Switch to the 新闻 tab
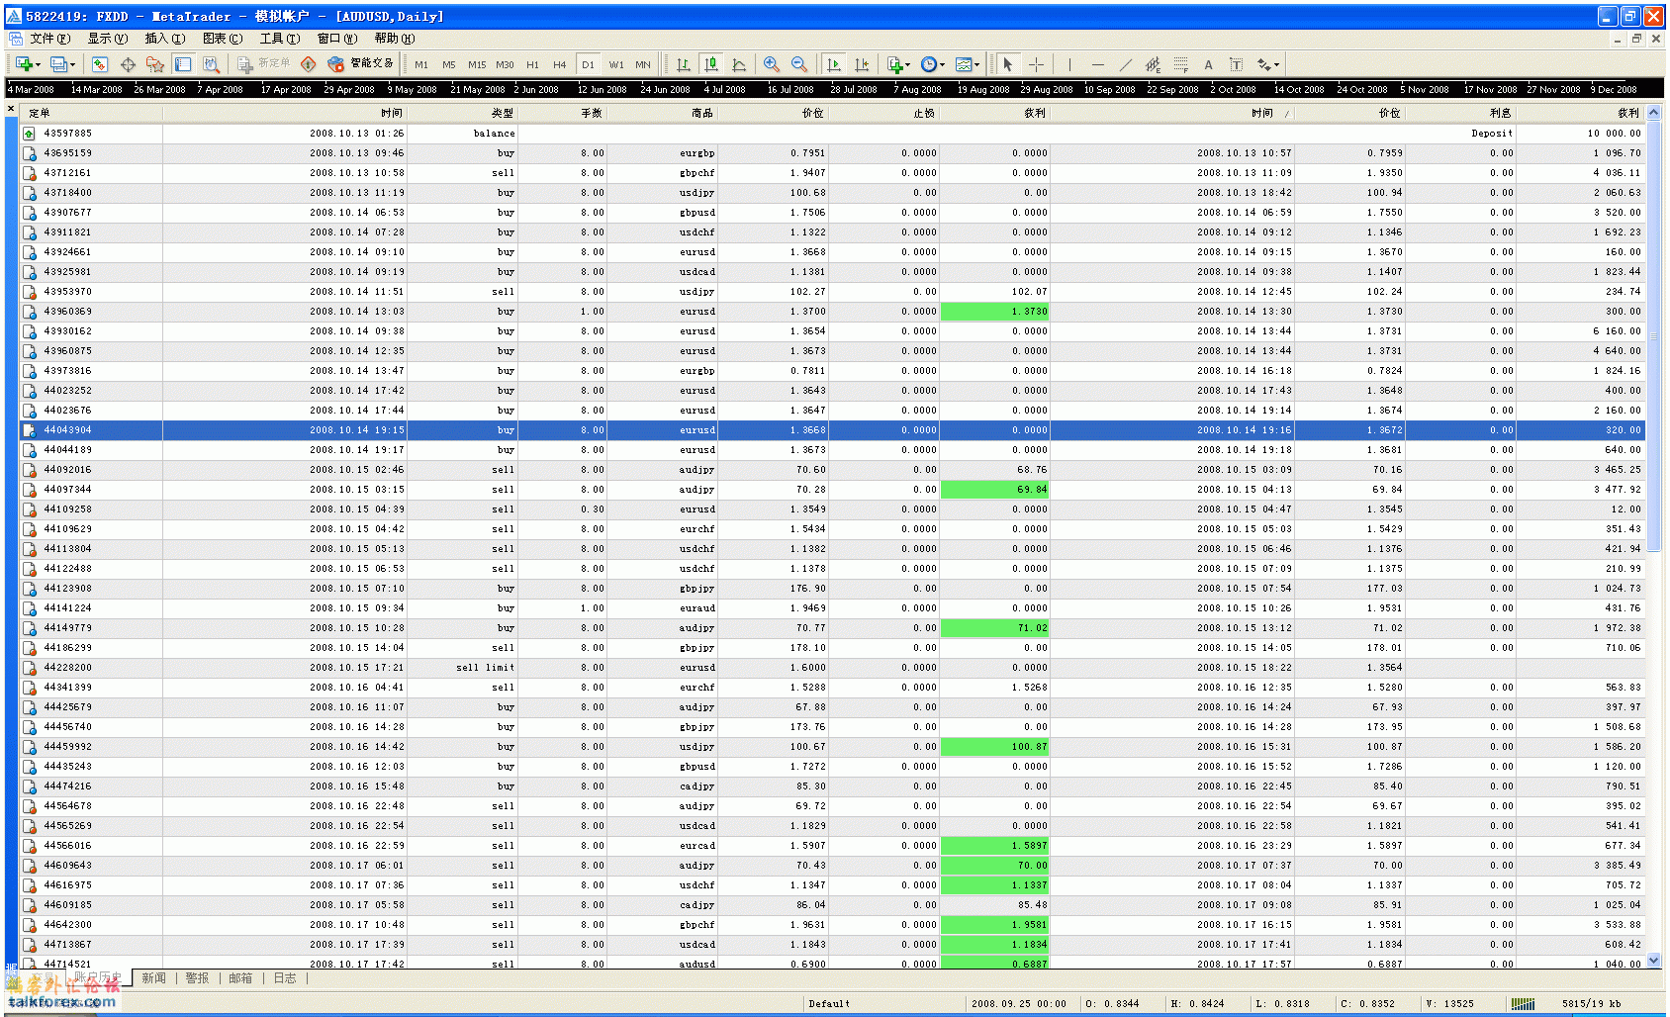The image size is (1670, 1017). [x=153, y=978]
